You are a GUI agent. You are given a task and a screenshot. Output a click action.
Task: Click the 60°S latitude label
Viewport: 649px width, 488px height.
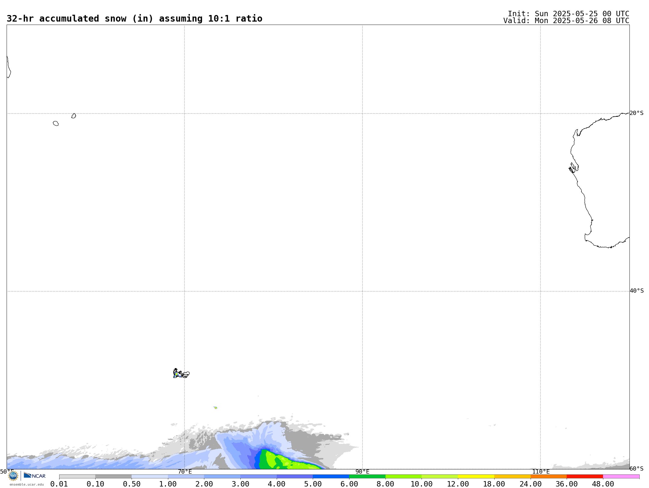tap(637, 468)
